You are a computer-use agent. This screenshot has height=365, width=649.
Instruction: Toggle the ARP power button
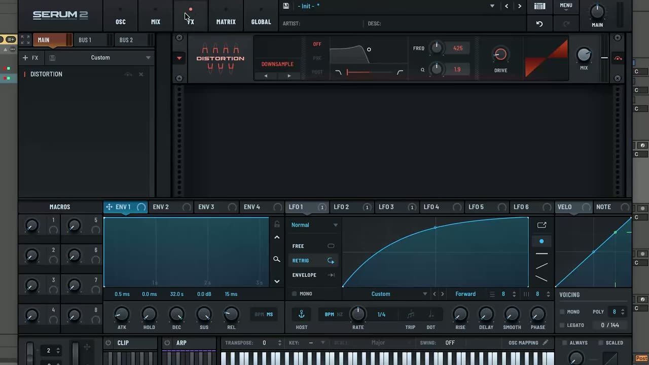click(x=167, y=343)
